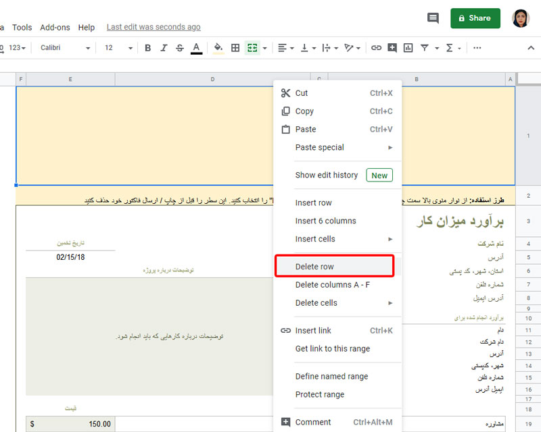Toggle bold formatting in toolbar
This screenshot has width=541, height=432.
(x=148, y=48)
